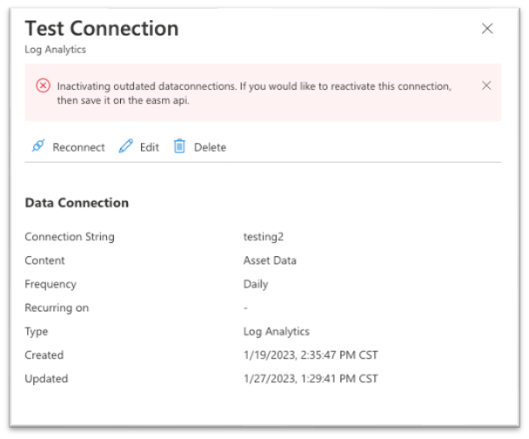529x439 pixels.
Task: Close the Test Connection panel
Action: point(487,29)
